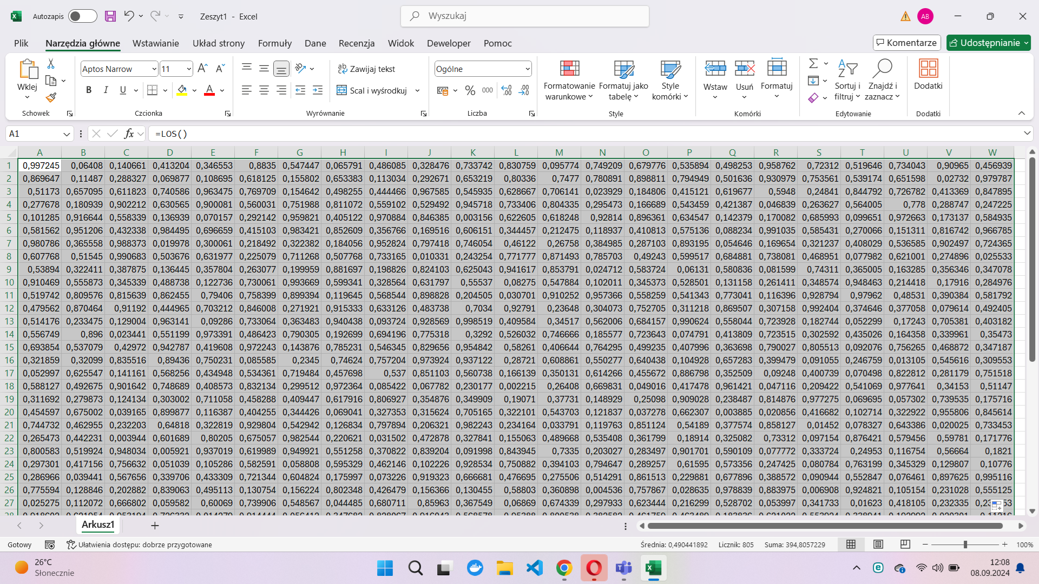Click the Udostępnianie share button
Screen dimensions: 1039x584
point(988,43)
